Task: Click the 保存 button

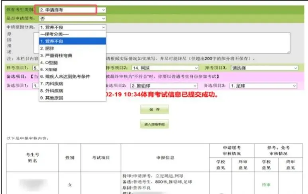Action: coord(154,110)
